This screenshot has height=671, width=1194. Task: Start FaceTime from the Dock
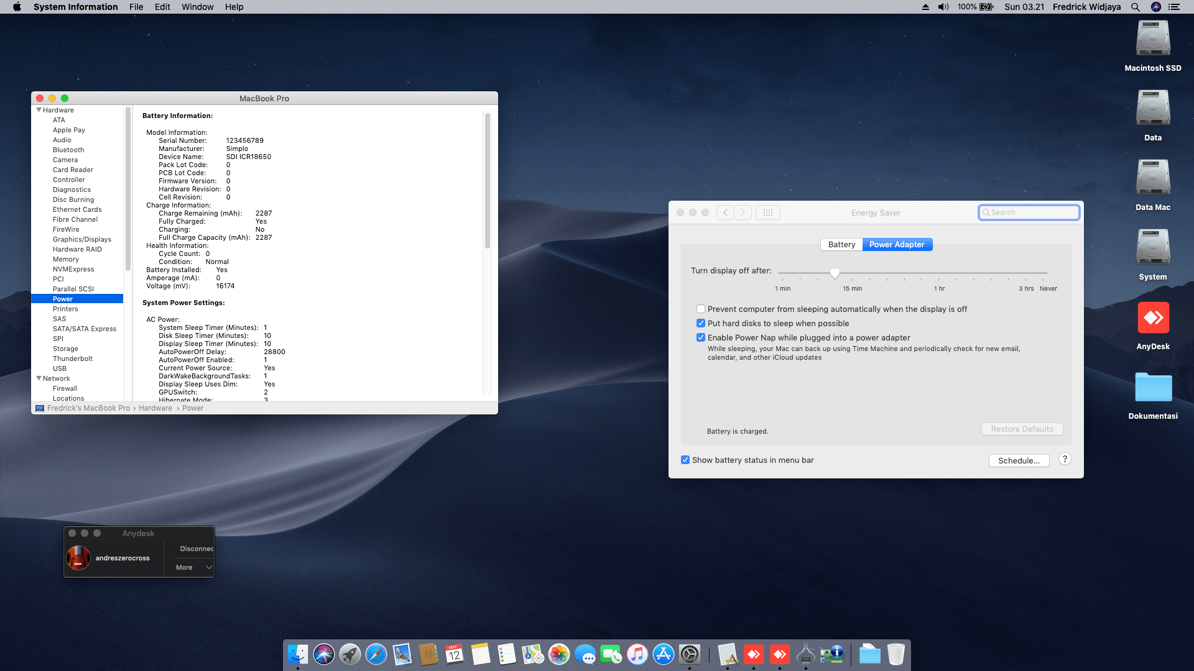click(x=611, y=654)
